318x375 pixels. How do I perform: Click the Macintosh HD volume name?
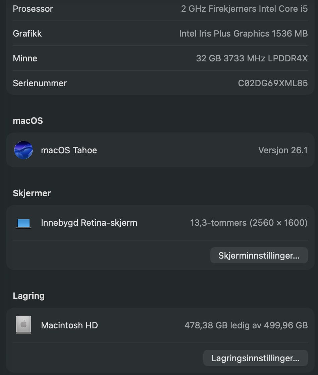point(69,325)
